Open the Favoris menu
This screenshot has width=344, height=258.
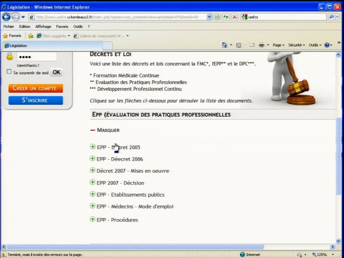(62, 26)
